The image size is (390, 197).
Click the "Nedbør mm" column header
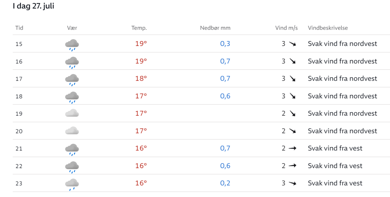[215, 28]
